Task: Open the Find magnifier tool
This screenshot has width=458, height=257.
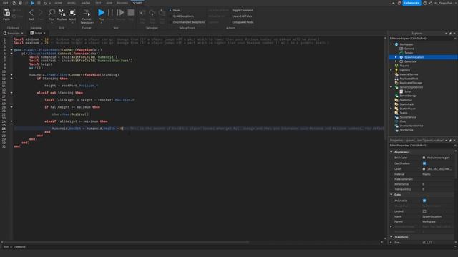Action: (x=52, y=12)
